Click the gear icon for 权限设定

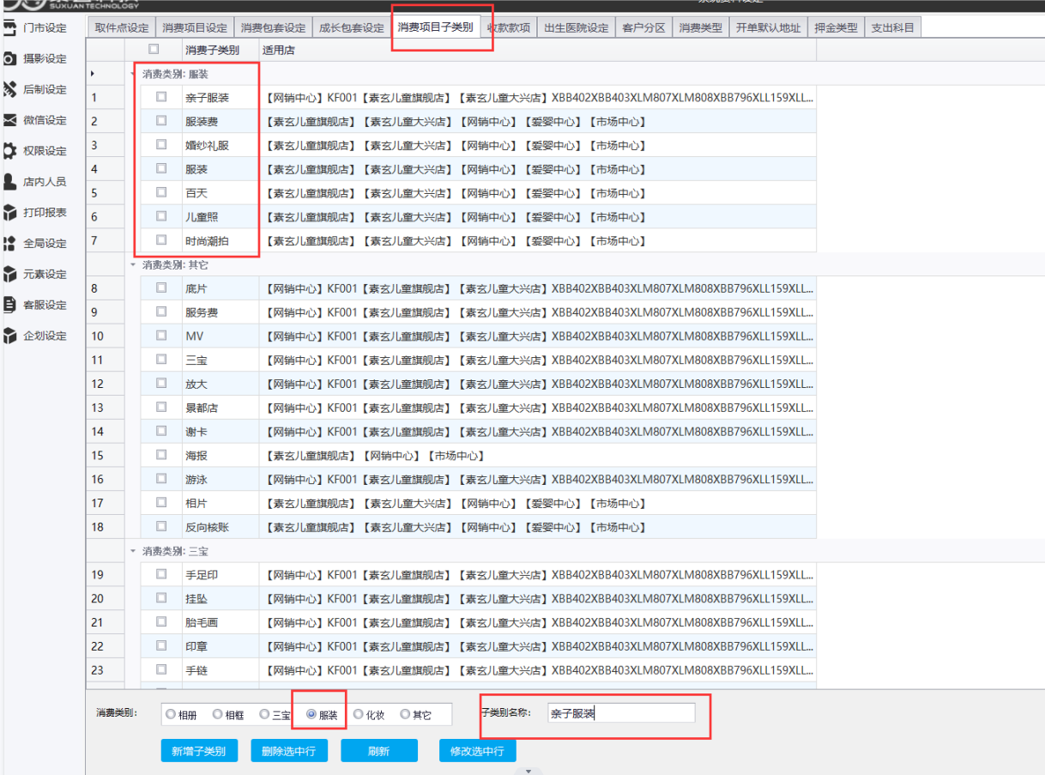[x=10, y=151]
